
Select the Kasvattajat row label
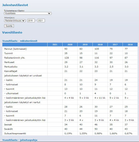point(11,71)
